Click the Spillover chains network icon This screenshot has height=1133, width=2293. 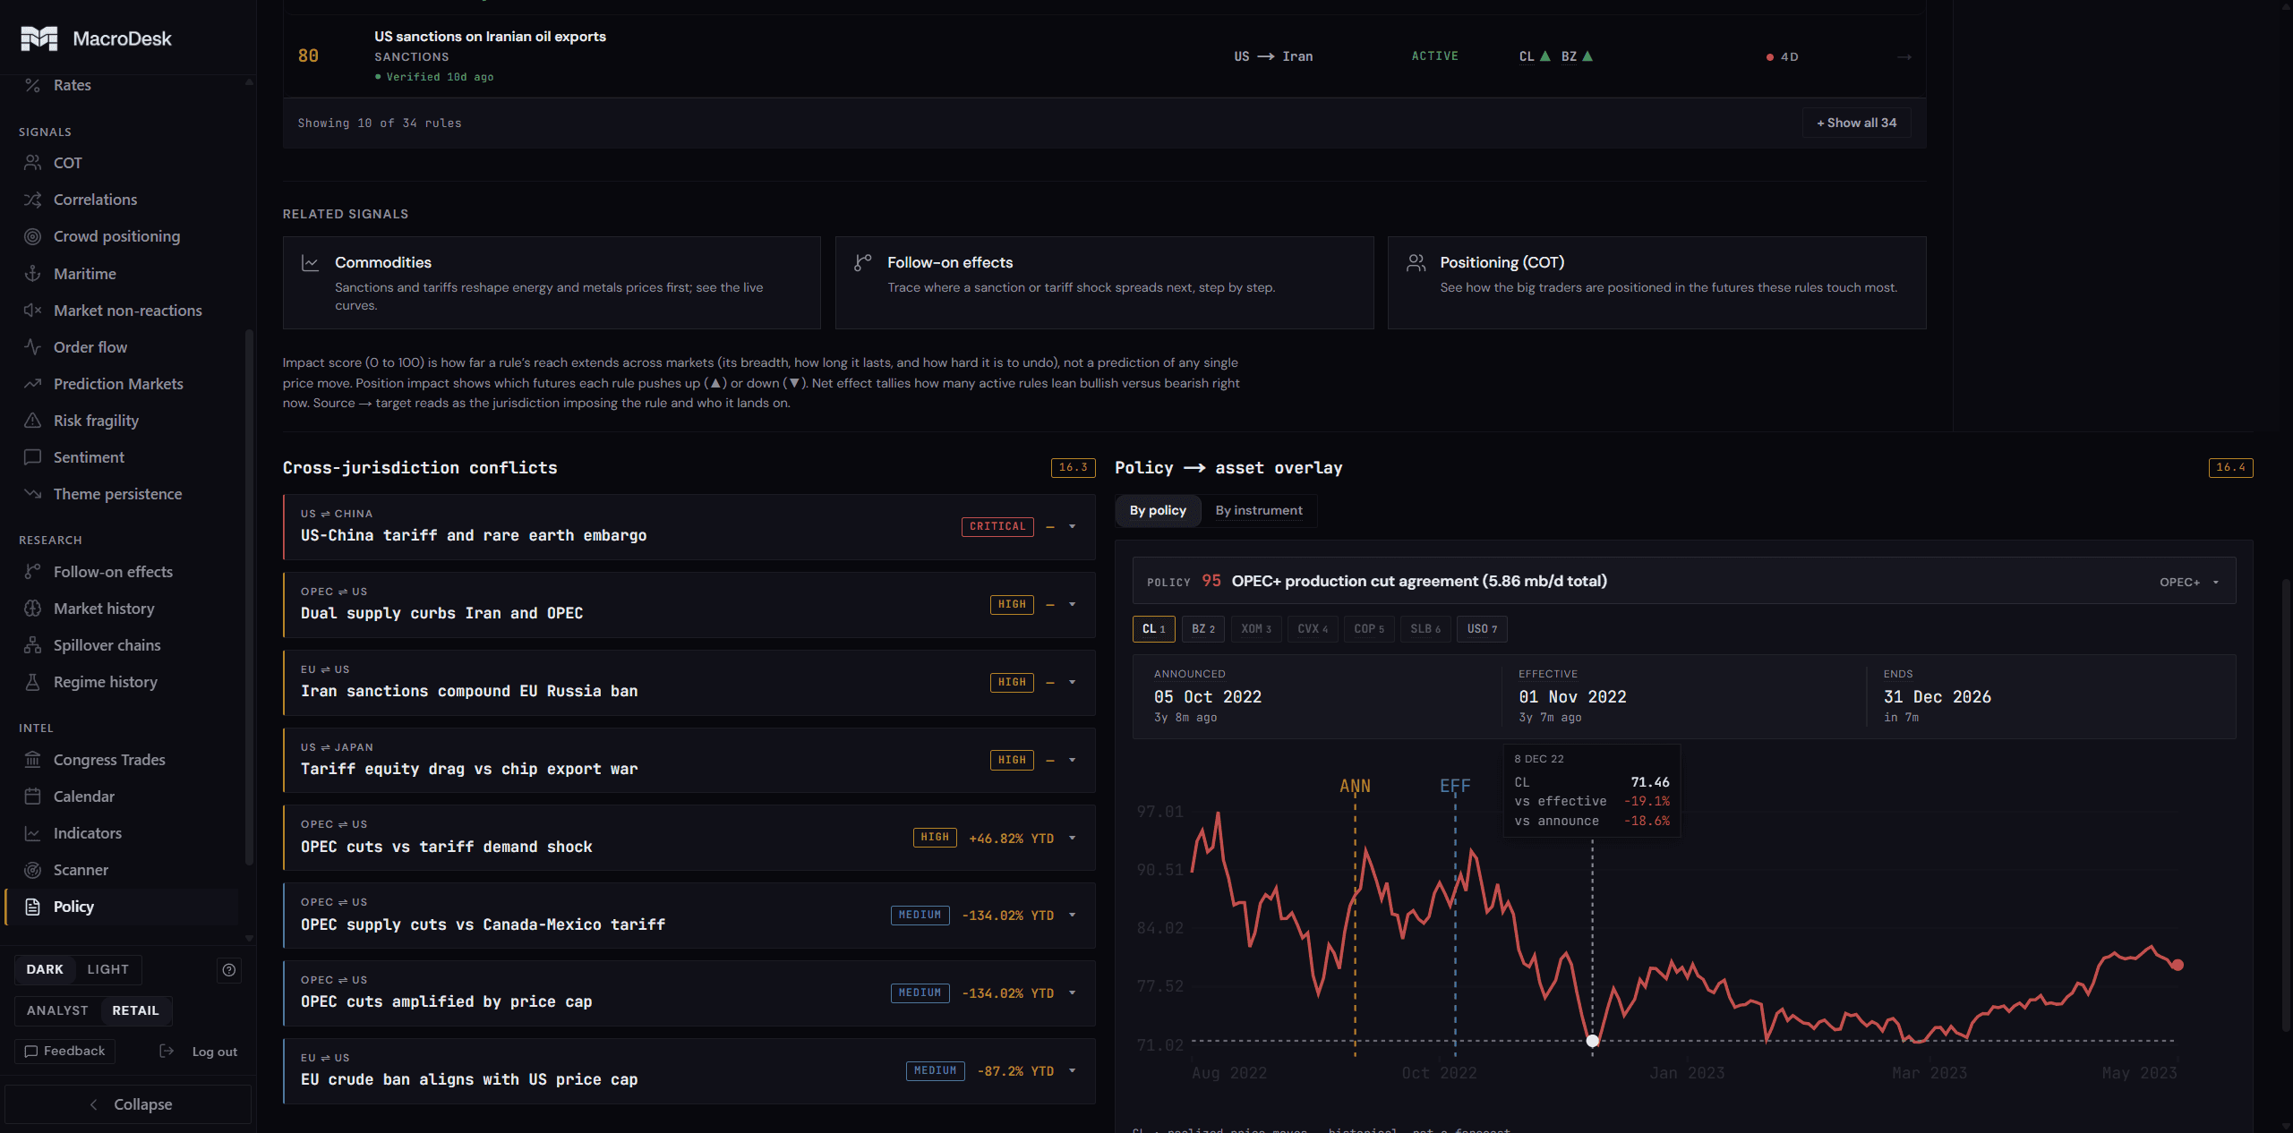pyautogui.click(x=32, y=645)
